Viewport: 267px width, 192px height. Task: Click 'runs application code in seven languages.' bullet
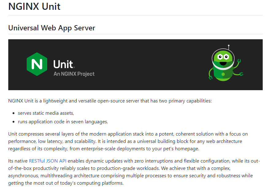coord(63,122)
